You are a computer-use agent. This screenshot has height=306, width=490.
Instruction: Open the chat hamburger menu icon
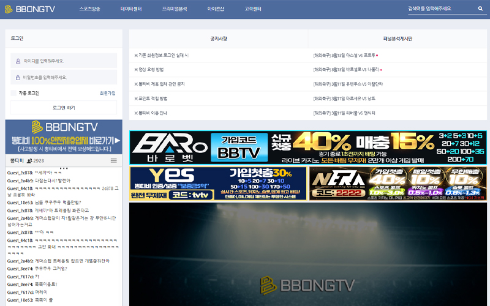coord(114,160)
